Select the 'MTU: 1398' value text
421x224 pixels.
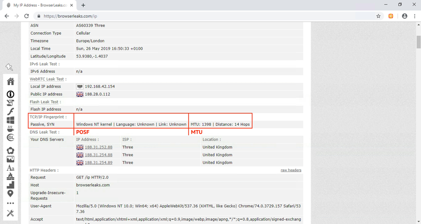tap(201, 124)
